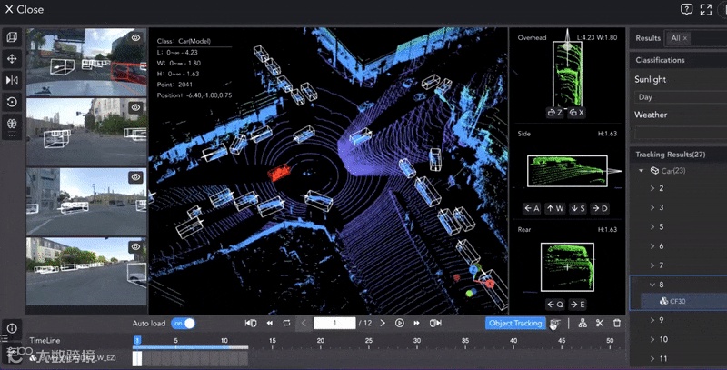Click the Object Tracking button
This screenshot has height=370, width=727.
(x=515, y=323)
